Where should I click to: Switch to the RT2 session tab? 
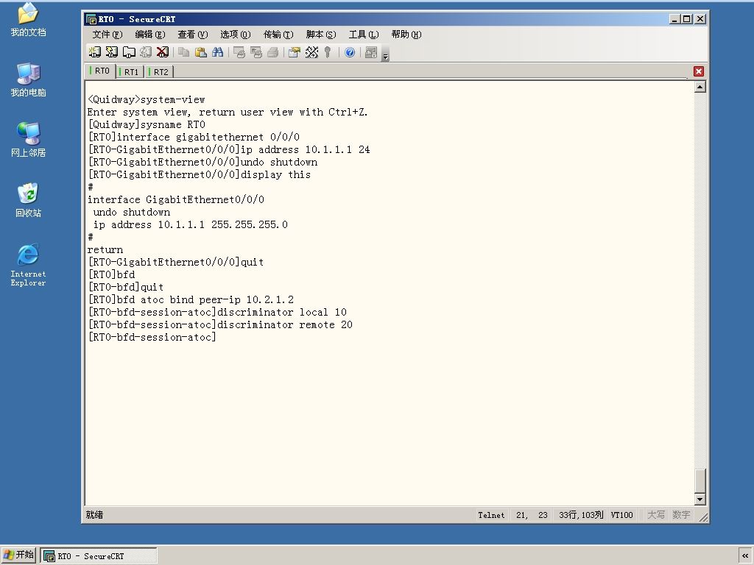click(159, 71)
